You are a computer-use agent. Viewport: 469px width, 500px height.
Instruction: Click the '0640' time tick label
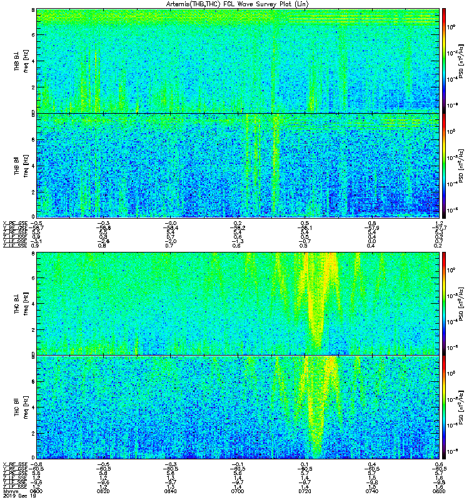(x=170, y=491)
